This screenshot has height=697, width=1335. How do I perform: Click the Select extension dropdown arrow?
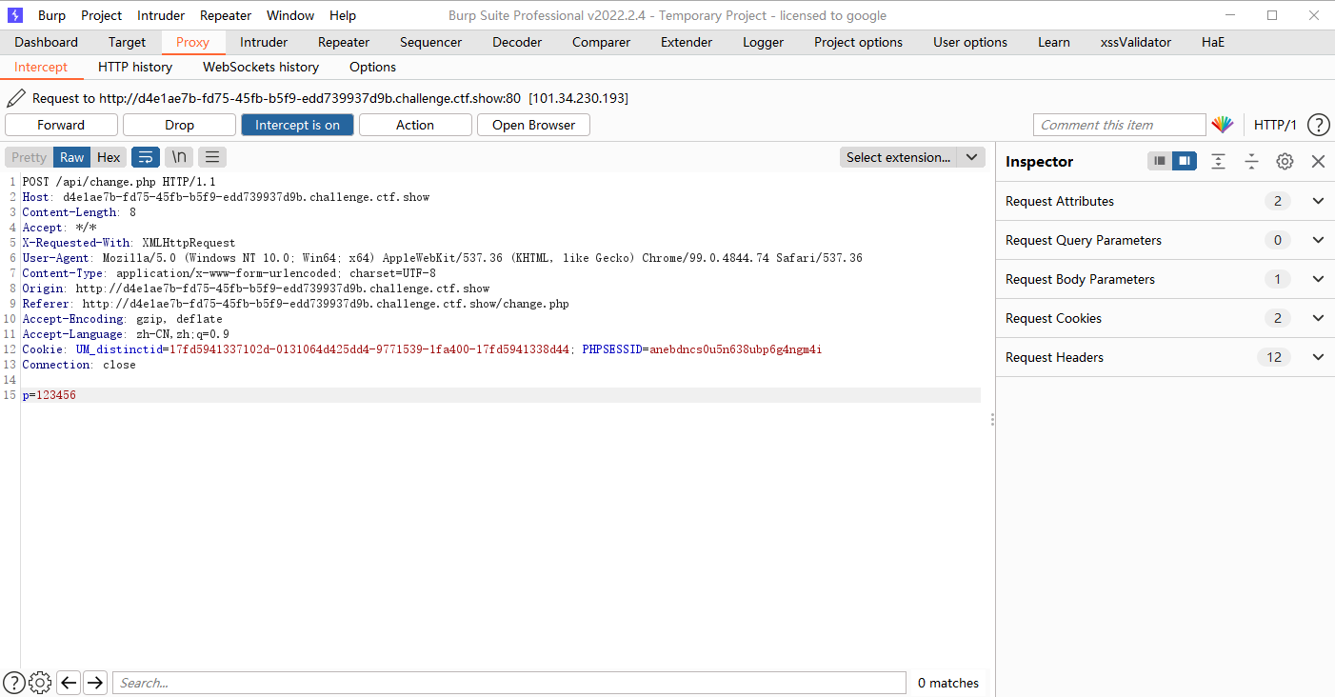point(971,157)
